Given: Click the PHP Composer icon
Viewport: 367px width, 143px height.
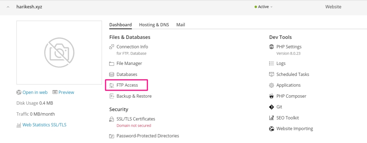Looking at the screenshot, I should click(x=272, y=96).
